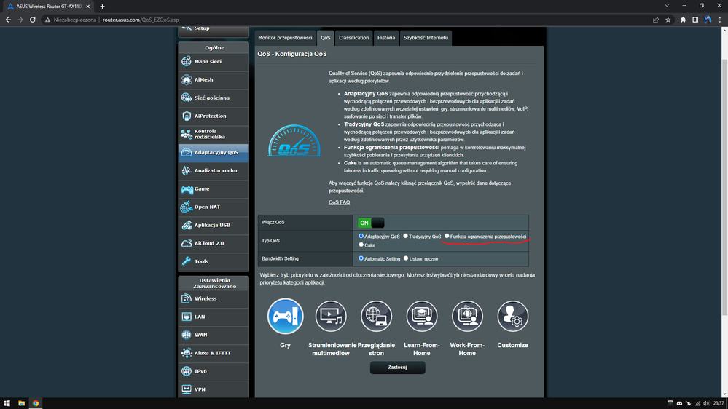Select the Cake QoS type
This screenshot has height=409, width=728.
coord(361,245)
